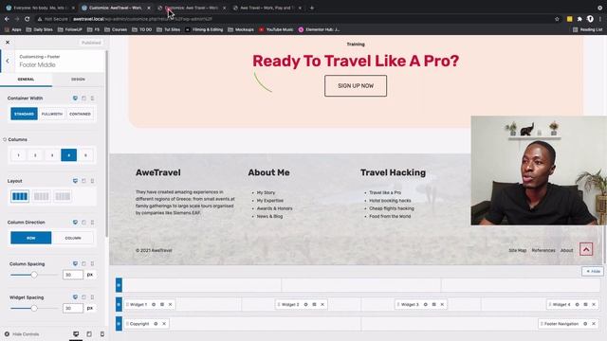Choose tablet device for Layout

coord(83,181)
